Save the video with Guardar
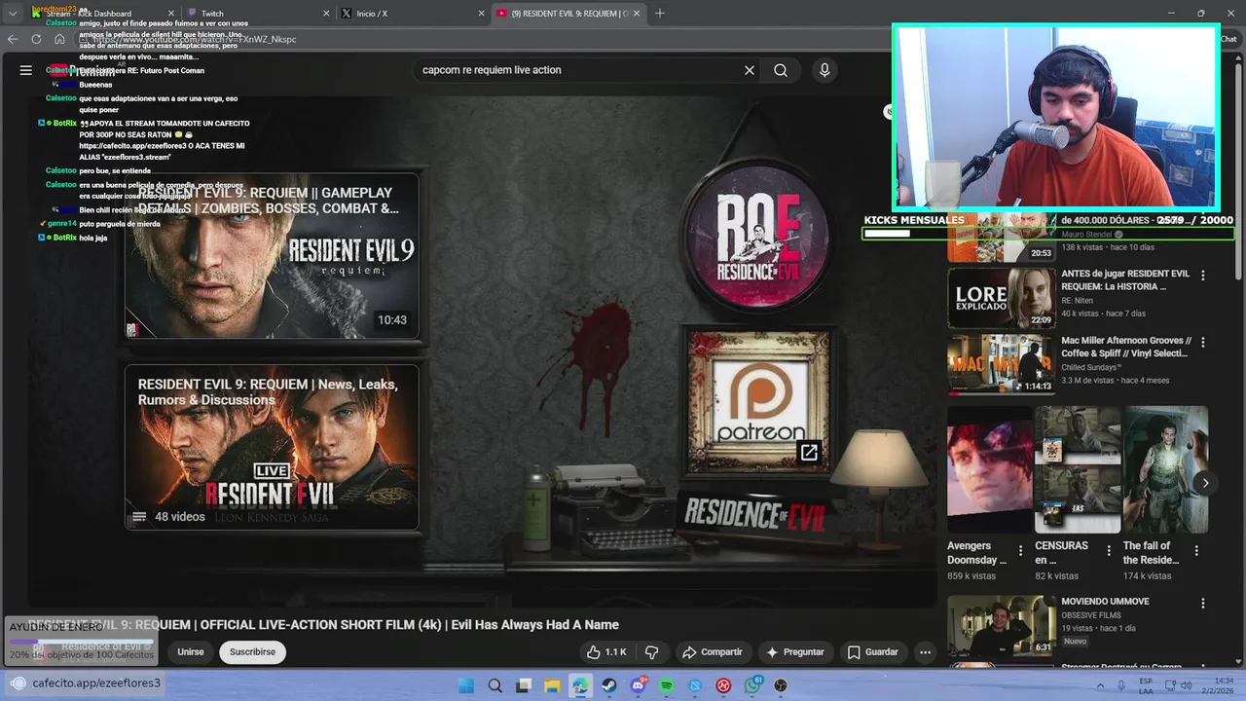This screenshot has height=701, width=1246. coord(873,652)
